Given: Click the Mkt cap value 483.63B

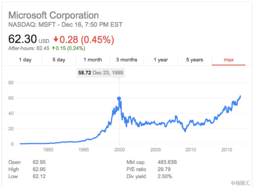Looking at the screenshot, I should click(x=167, y=162).
